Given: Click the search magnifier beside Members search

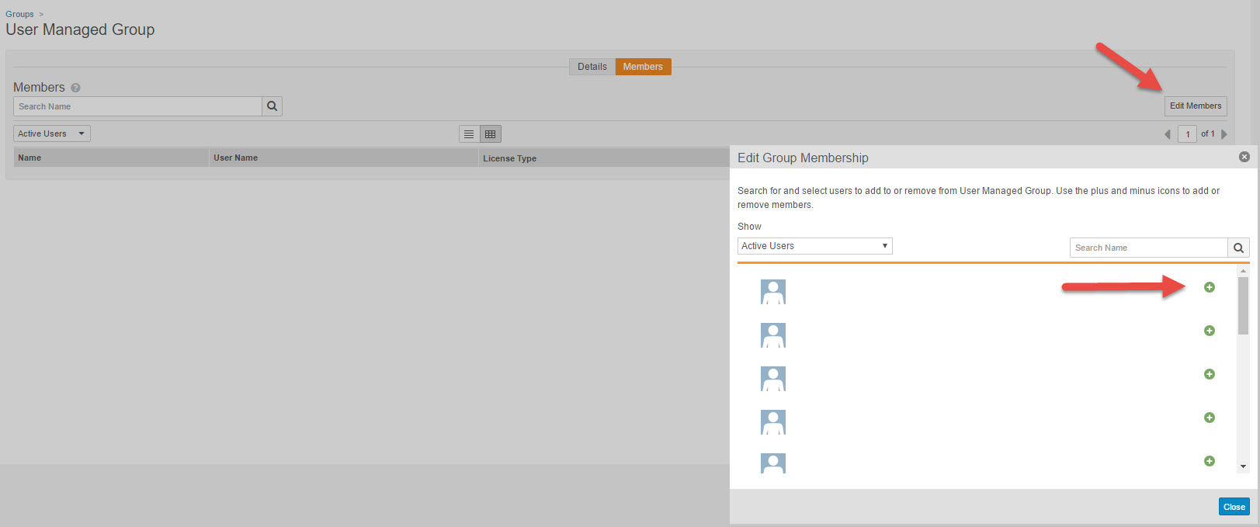Looking at the screenshot, I should 272,106.
